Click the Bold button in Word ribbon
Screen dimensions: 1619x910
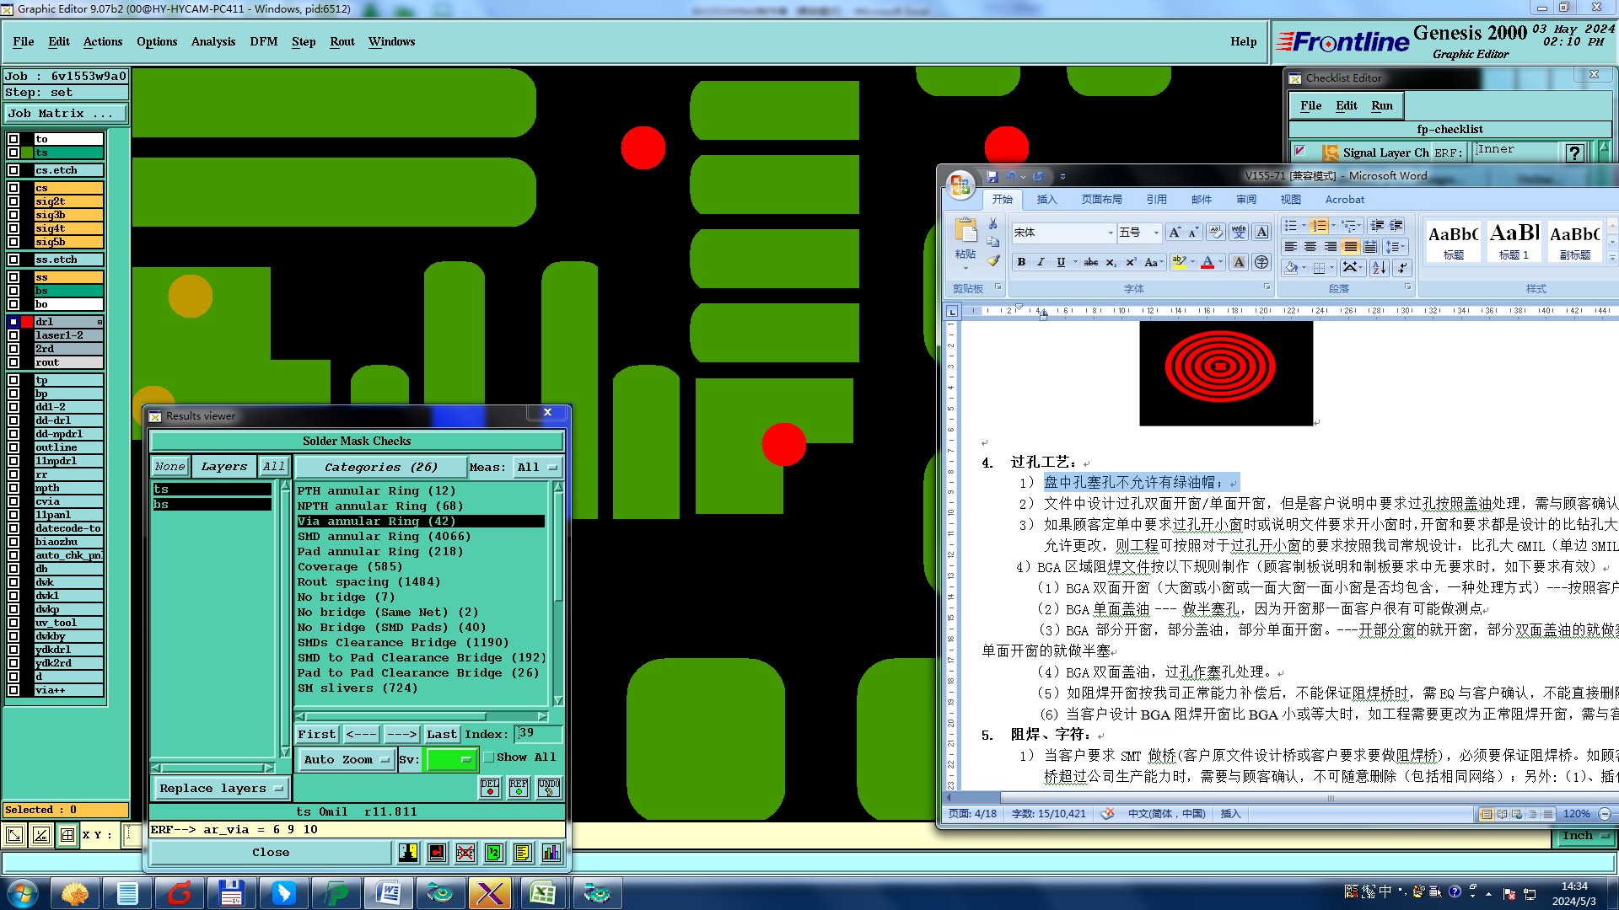[1021, 262]
